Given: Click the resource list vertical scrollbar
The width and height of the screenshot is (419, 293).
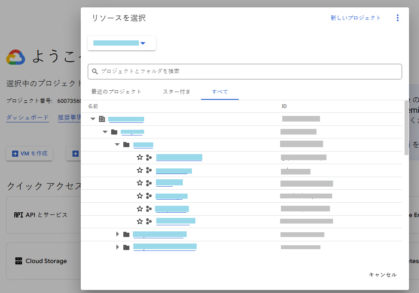Looking at the screenshot, I should click(406, 128).
